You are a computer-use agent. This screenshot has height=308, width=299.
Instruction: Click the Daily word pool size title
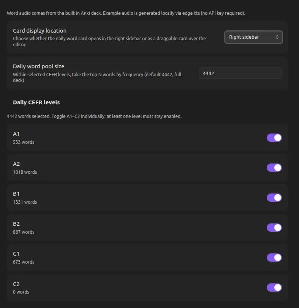[x=38, y=66]
